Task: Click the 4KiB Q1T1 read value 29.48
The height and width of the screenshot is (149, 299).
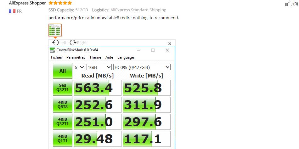Action: pyautogui.click(x=98, y=139)
